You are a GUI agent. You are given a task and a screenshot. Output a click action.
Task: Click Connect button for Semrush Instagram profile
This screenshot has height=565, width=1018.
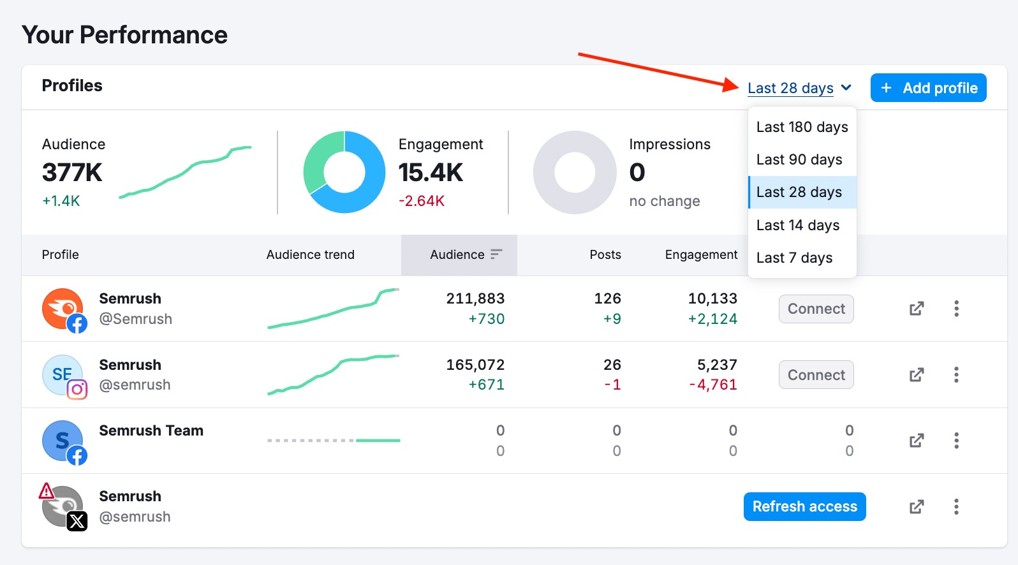(x=816, y=375)
